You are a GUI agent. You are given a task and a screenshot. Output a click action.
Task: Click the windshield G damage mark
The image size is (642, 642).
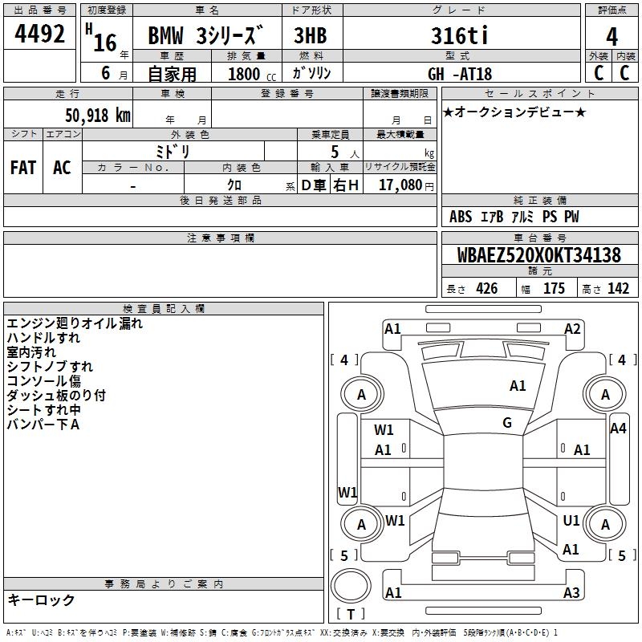tap(507, 423)
